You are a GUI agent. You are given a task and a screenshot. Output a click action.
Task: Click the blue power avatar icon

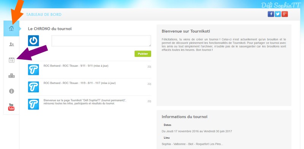pyautogui.click(x=33, y=41)
